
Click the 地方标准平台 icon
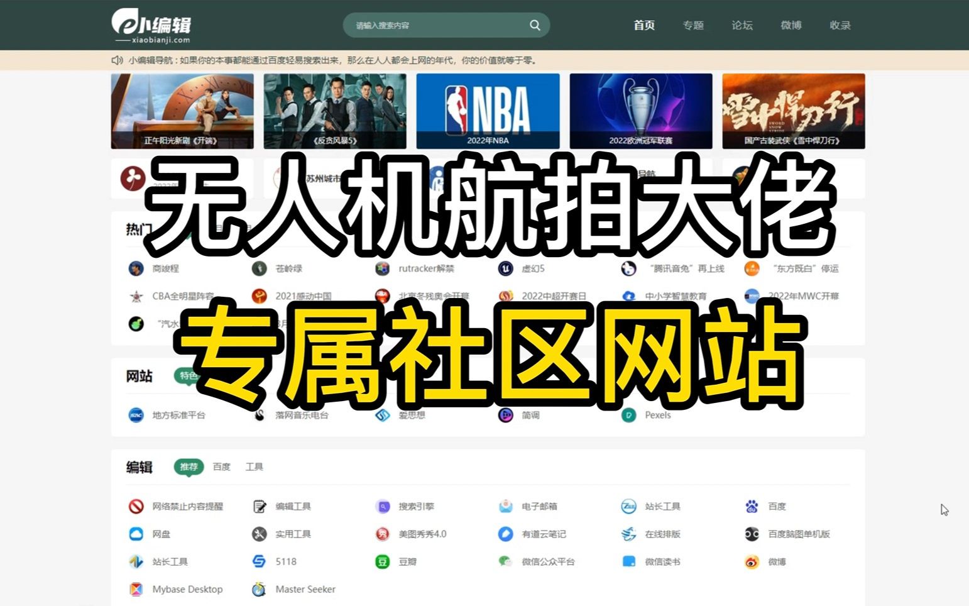click(x=136, y=415)
